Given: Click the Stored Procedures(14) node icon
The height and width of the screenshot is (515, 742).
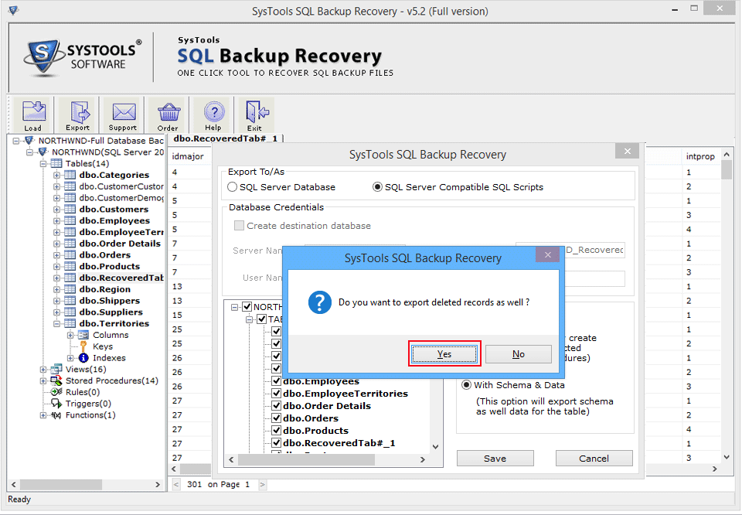Looking at the screenshot, I should [56, 380].
